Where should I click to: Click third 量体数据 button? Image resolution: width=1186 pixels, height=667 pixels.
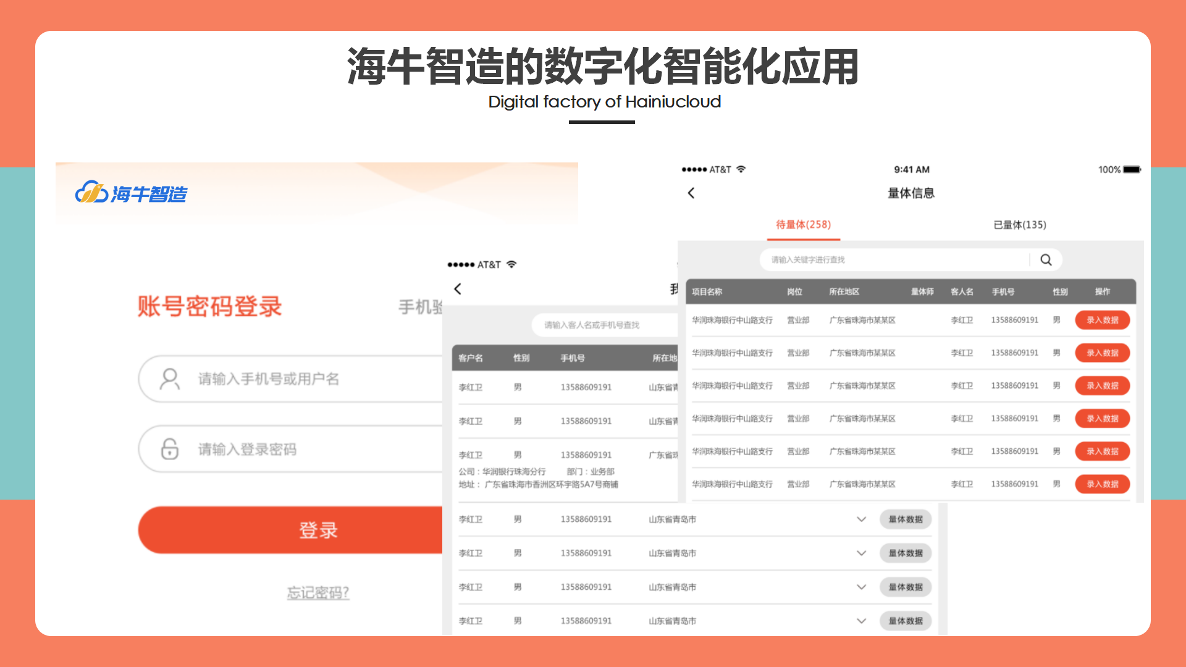click(x=906, y=587)
